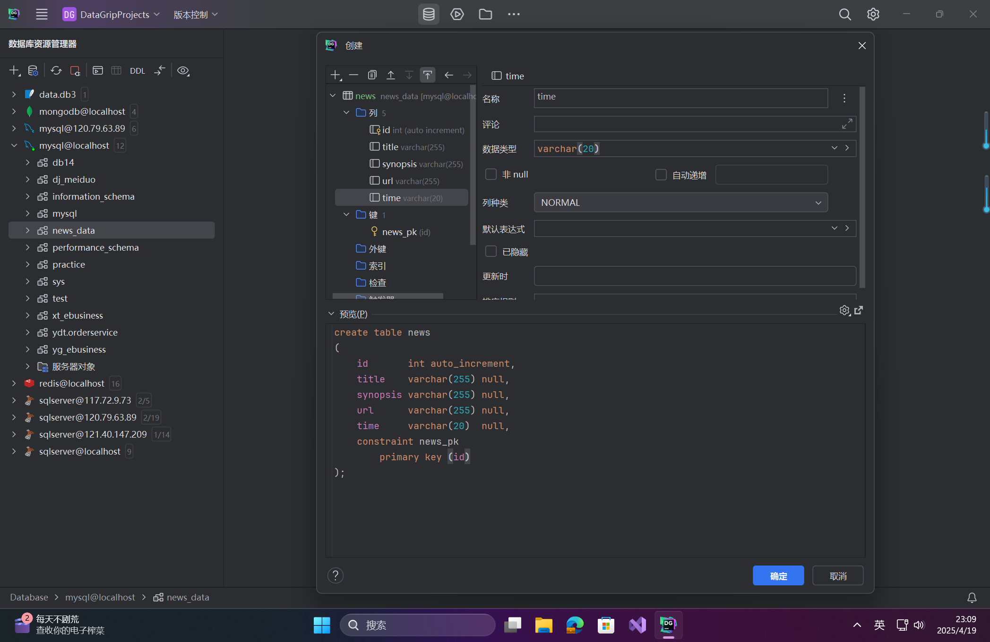Expand the db14 schema node
Screen dimensions: 990x642
pyautogui.click(x=27, y=162)
